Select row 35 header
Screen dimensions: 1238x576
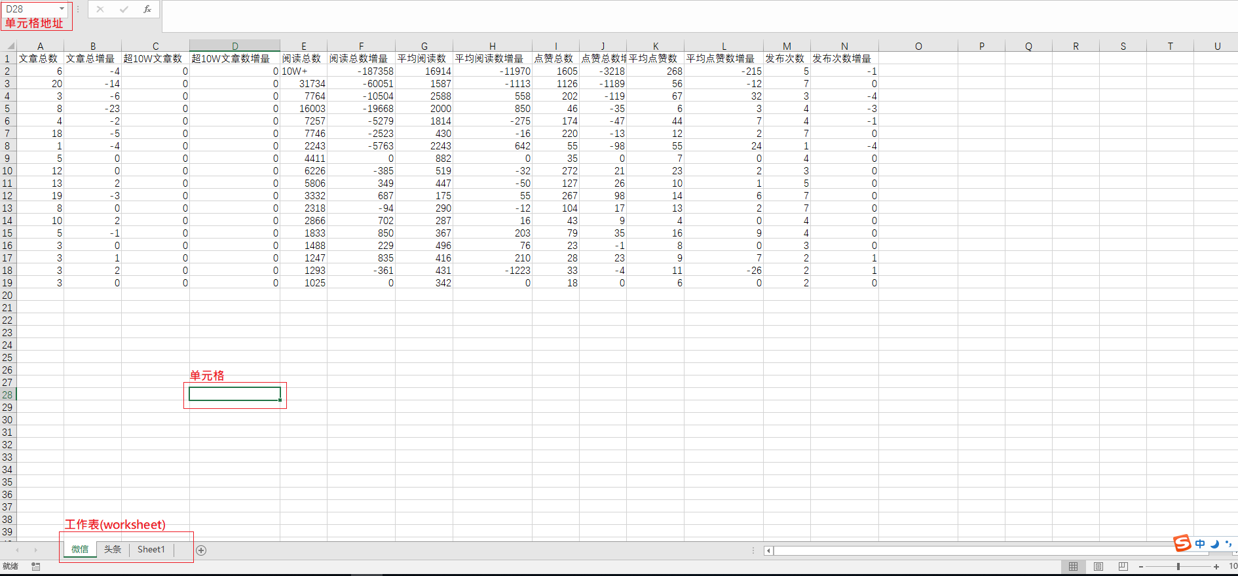pyautogui.click(x=8, y=482)
